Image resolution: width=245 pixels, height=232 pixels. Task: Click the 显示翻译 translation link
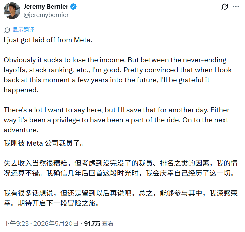23,30
